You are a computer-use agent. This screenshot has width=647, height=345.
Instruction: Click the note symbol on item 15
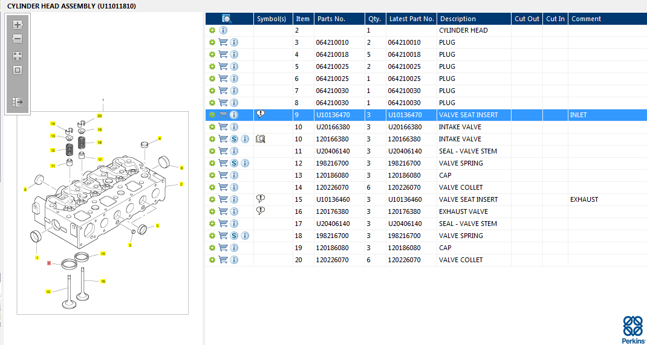(x=261, y=199)
